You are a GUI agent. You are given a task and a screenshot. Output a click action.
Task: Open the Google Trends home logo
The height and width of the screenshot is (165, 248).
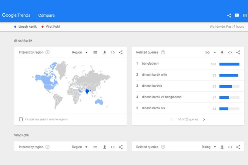(16, 15)
